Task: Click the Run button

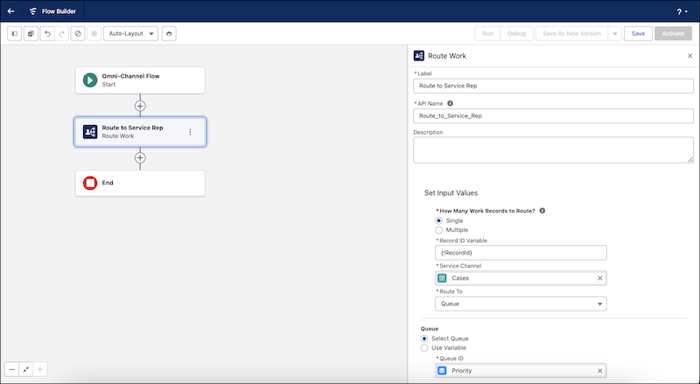Action: tap(487, 33)
